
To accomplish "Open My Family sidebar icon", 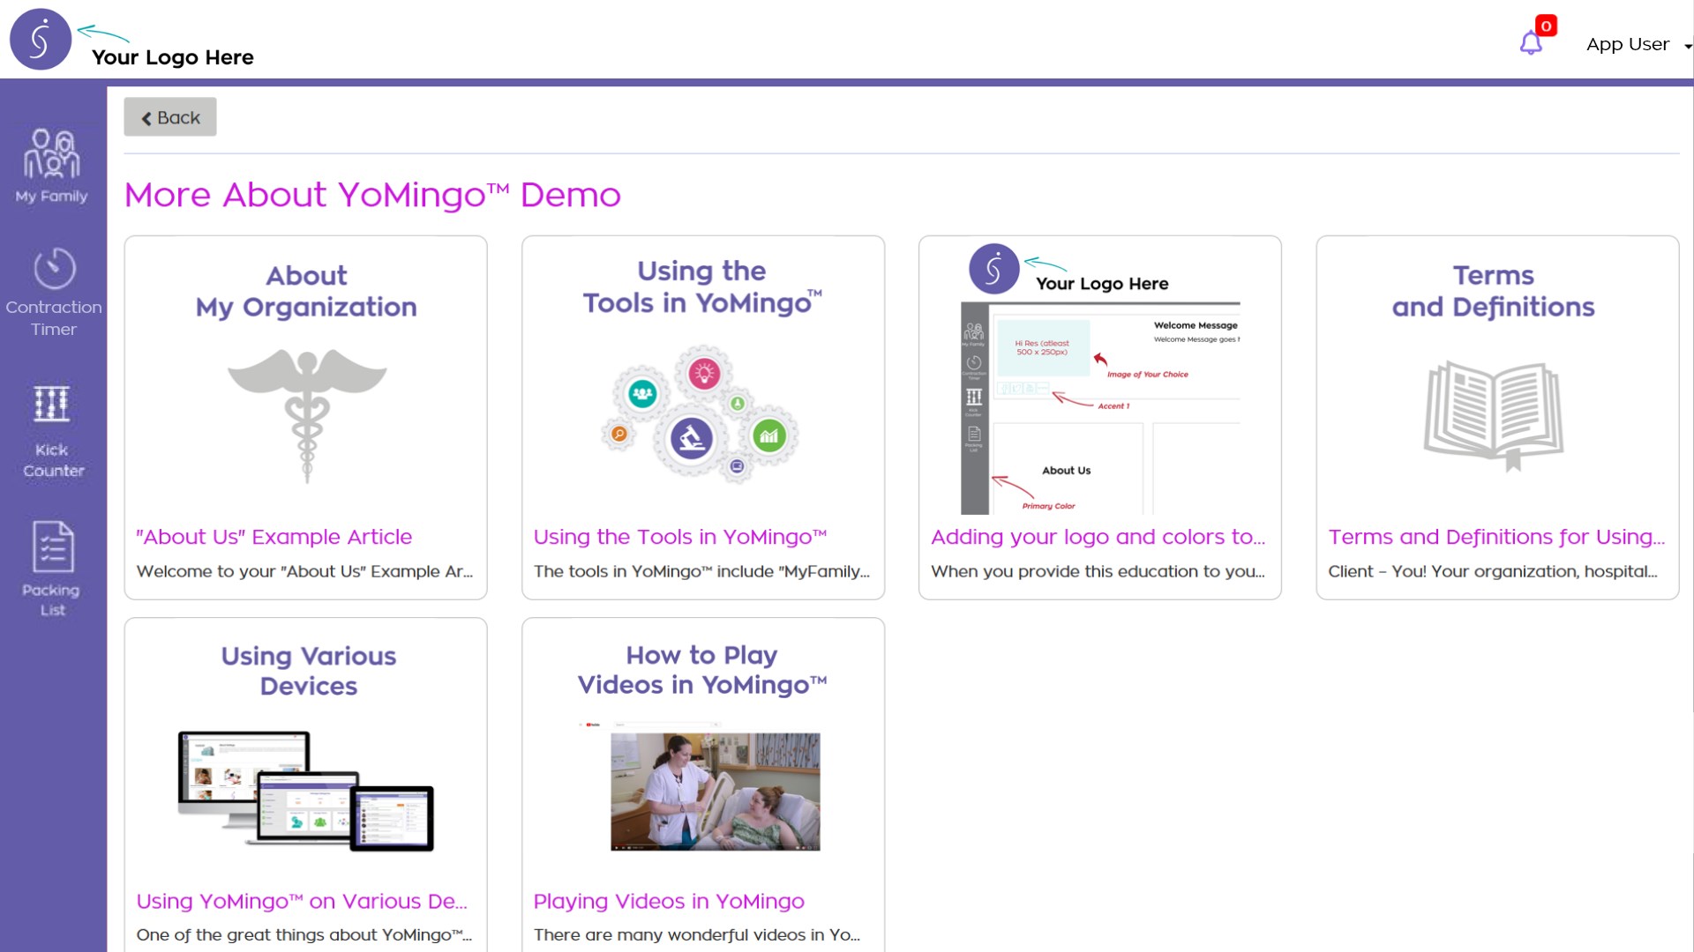I will click(x=52, y=166).
